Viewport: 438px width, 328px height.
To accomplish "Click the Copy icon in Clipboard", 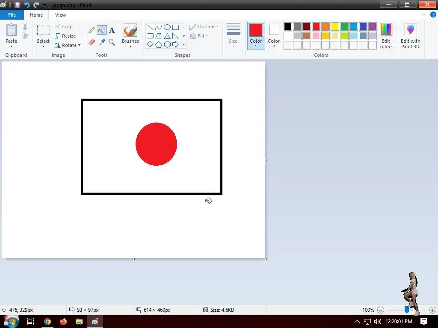I will point(25,36).
